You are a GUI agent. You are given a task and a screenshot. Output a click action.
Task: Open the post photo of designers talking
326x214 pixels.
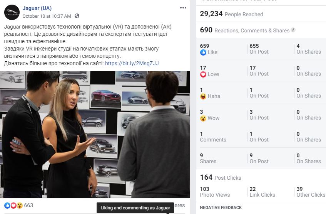click(x=95, y=135)
